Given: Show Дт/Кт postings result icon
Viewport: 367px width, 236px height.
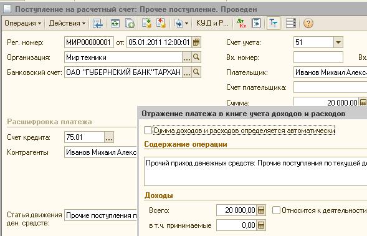Looking at the screenshot, I should click(242, 23).
